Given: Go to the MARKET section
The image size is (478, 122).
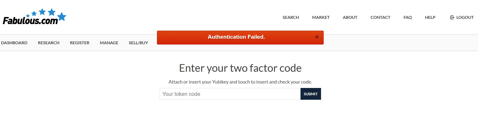Looking at the screenshot, I should [321, 18].
